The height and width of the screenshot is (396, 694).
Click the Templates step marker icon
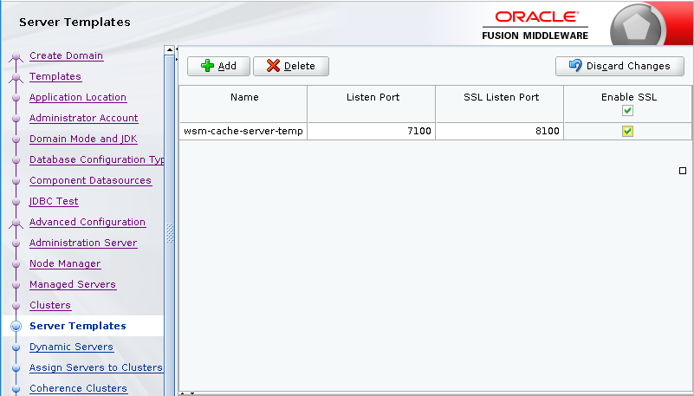[x=16, y=78]
